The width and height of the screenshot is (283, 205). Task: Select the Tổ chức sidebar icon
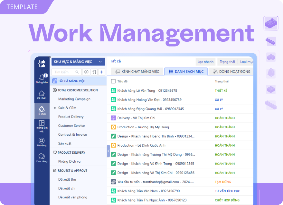[42, 110]
